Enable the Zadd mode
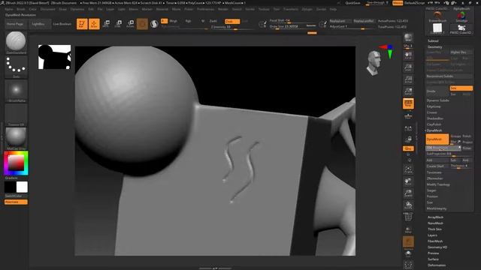This screenshot has height=270, width=481. (213, 21)
